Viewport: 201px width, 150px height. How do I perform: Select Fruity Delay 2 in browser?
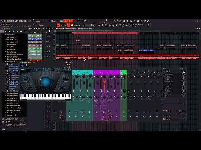point(11,37)
